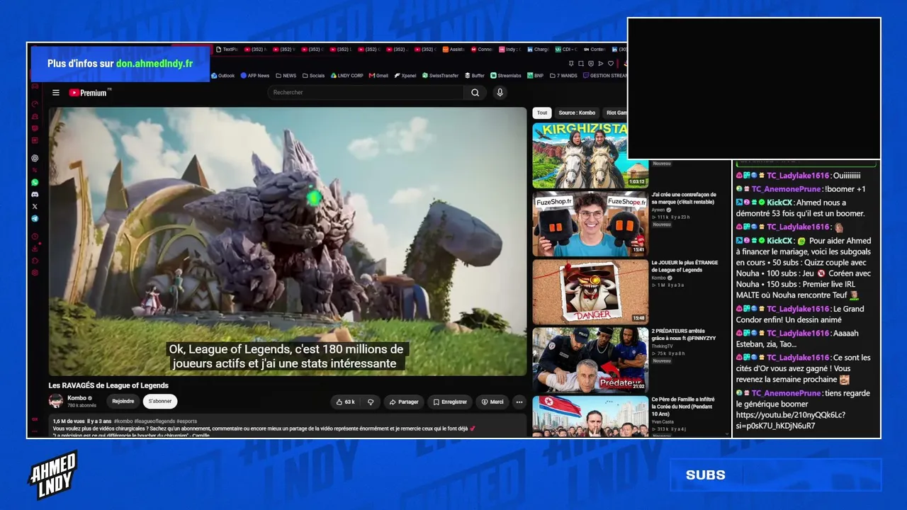Open the GESTION STREAM bookmark

[x=605, y=75]
